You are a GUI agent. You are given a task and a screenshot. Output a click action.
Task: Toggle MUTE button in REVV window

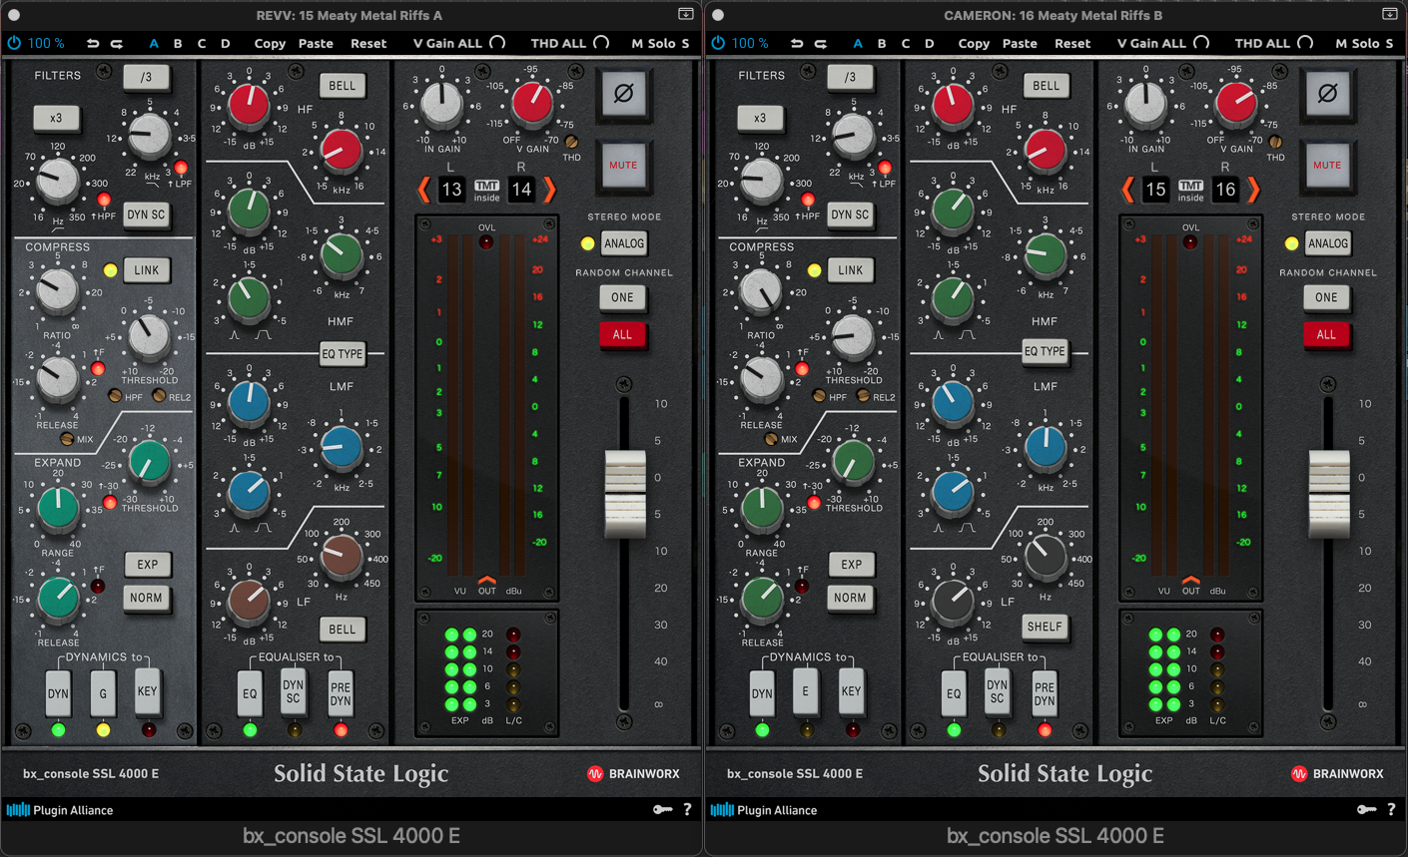click(623, 166)
